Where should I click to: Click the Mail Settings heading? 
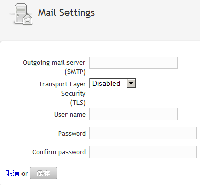[x=66, y=13]
